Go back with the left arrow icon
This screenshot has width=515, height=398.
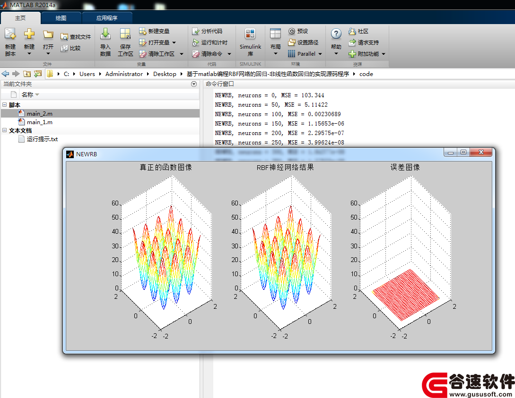(x=5, y=74)
